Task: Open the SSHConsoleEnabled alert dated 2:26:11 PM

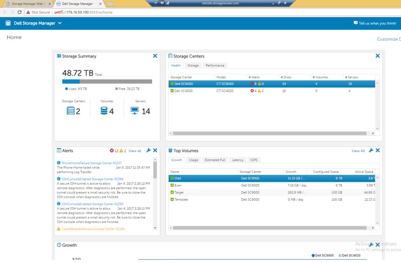Action: pyautogui.click(x=92, y=204)
